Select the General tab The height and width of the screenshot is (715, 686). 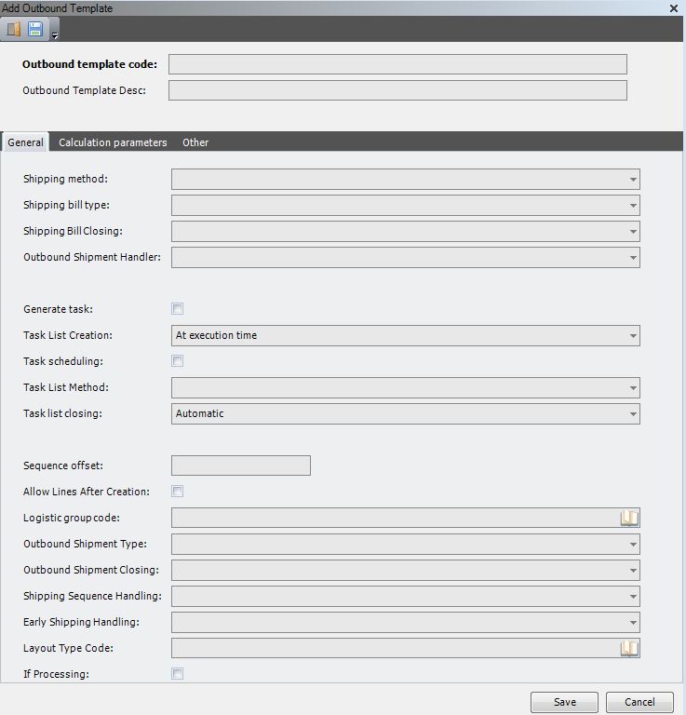[x=25, y=142]
